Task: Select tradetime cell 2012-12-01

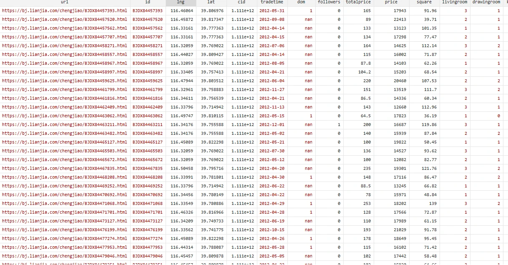Action: [272, 125]
